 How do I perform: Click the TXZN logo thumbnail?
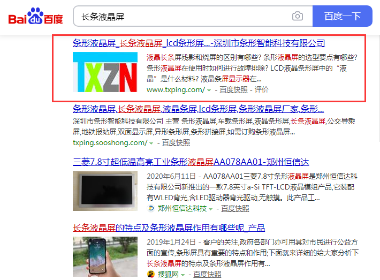(x=105, y=73)
